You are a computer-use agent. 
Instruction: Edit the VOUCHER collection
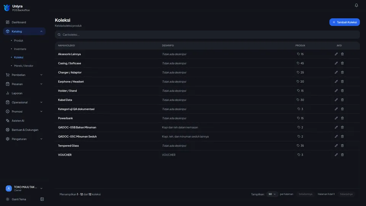pos(336,154)
